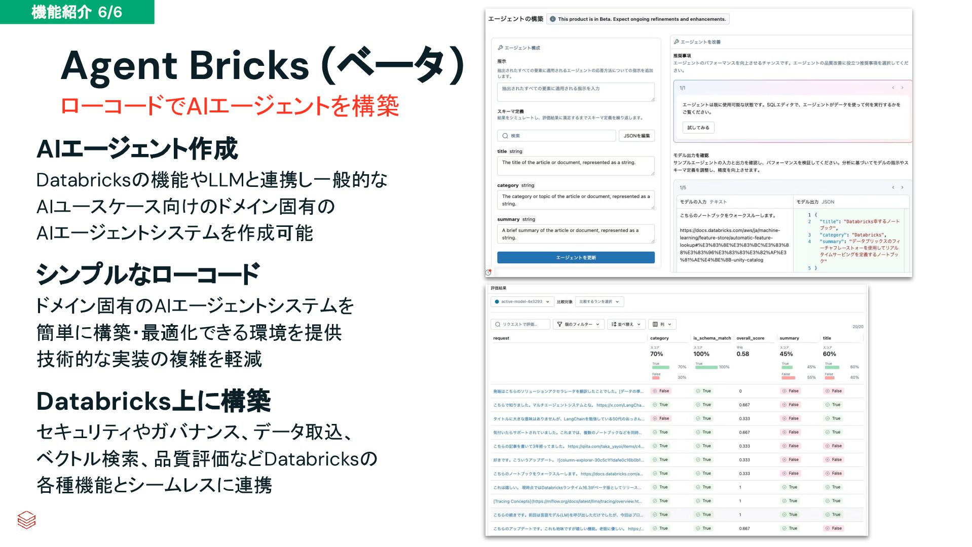
Task: Click the green True bar under category score
Action: pos(661,367)
